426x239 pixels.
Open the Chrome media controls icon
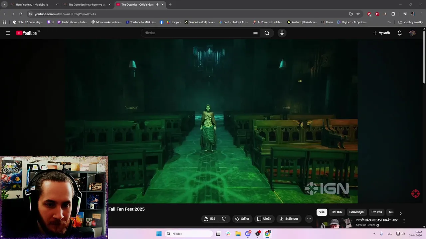pos(405,14)
